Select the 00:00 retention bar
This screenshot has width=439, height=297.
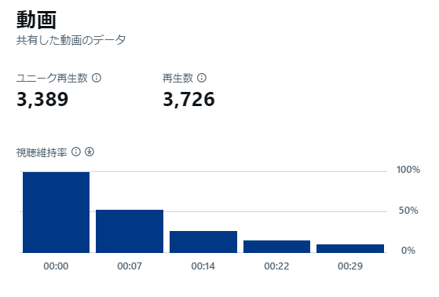(56, 212)
